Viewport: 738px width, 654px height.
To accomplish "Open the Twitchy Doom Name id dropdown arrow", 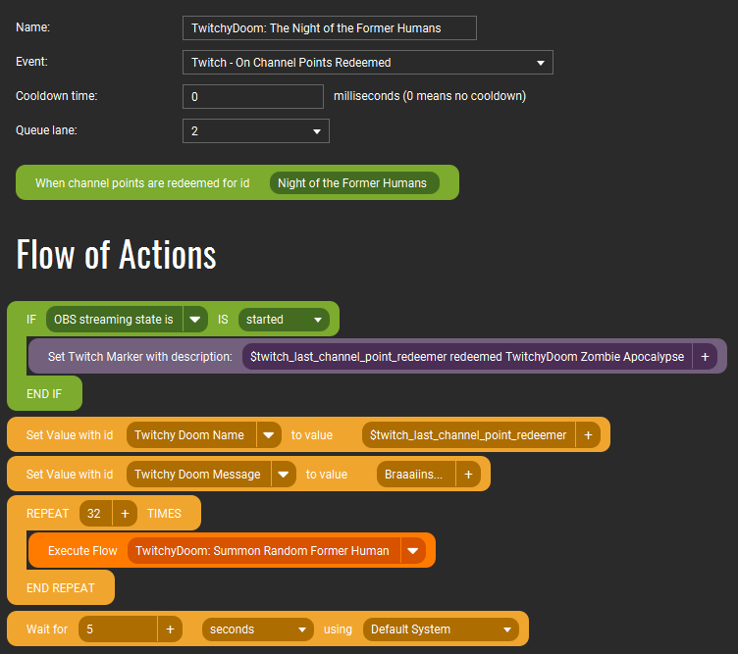I will 268,435.
